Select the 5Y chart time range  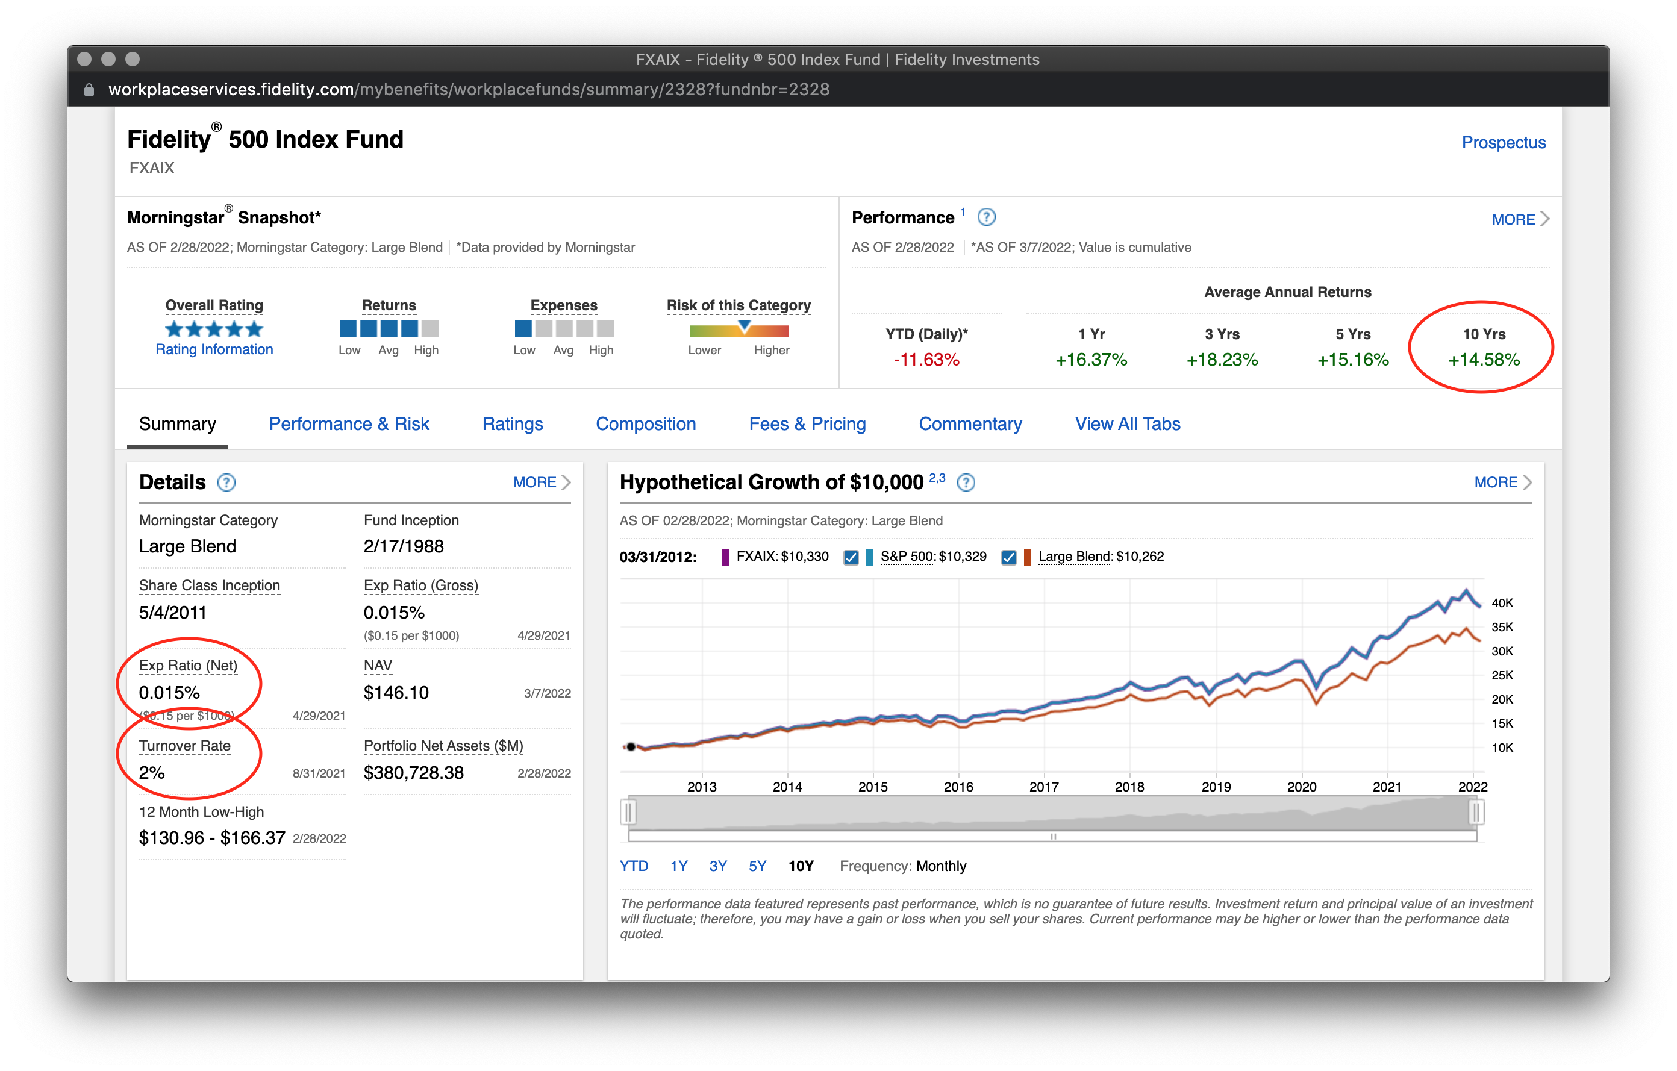(x=757, y=866)
